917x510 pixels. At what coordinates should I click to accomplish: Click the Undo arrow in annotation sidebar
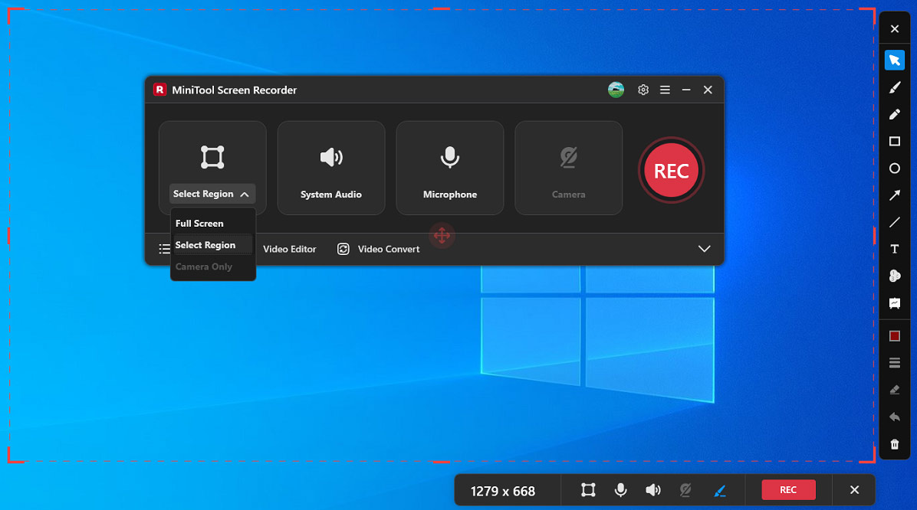(x=894, y=417)
